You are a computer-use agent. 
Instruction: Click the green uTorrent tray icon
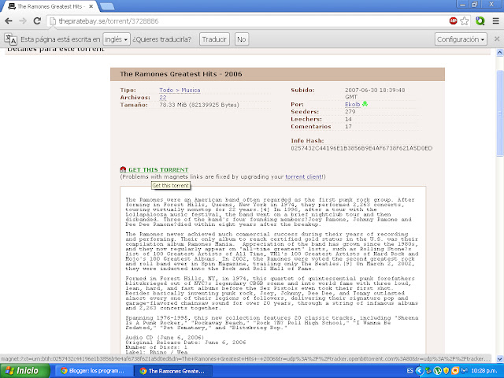[x=437, y=371]
